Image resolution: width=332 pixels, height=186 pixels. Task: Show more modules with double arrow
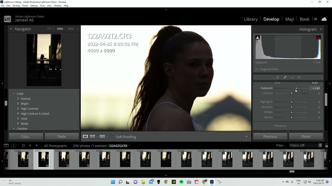(x=315, y=19)
